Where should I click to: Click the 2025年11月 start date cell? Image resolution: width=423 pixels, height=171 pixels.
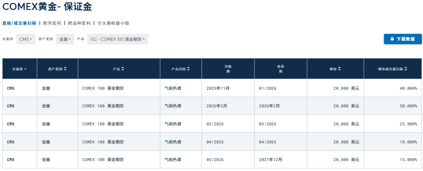(x=218, y=88)
